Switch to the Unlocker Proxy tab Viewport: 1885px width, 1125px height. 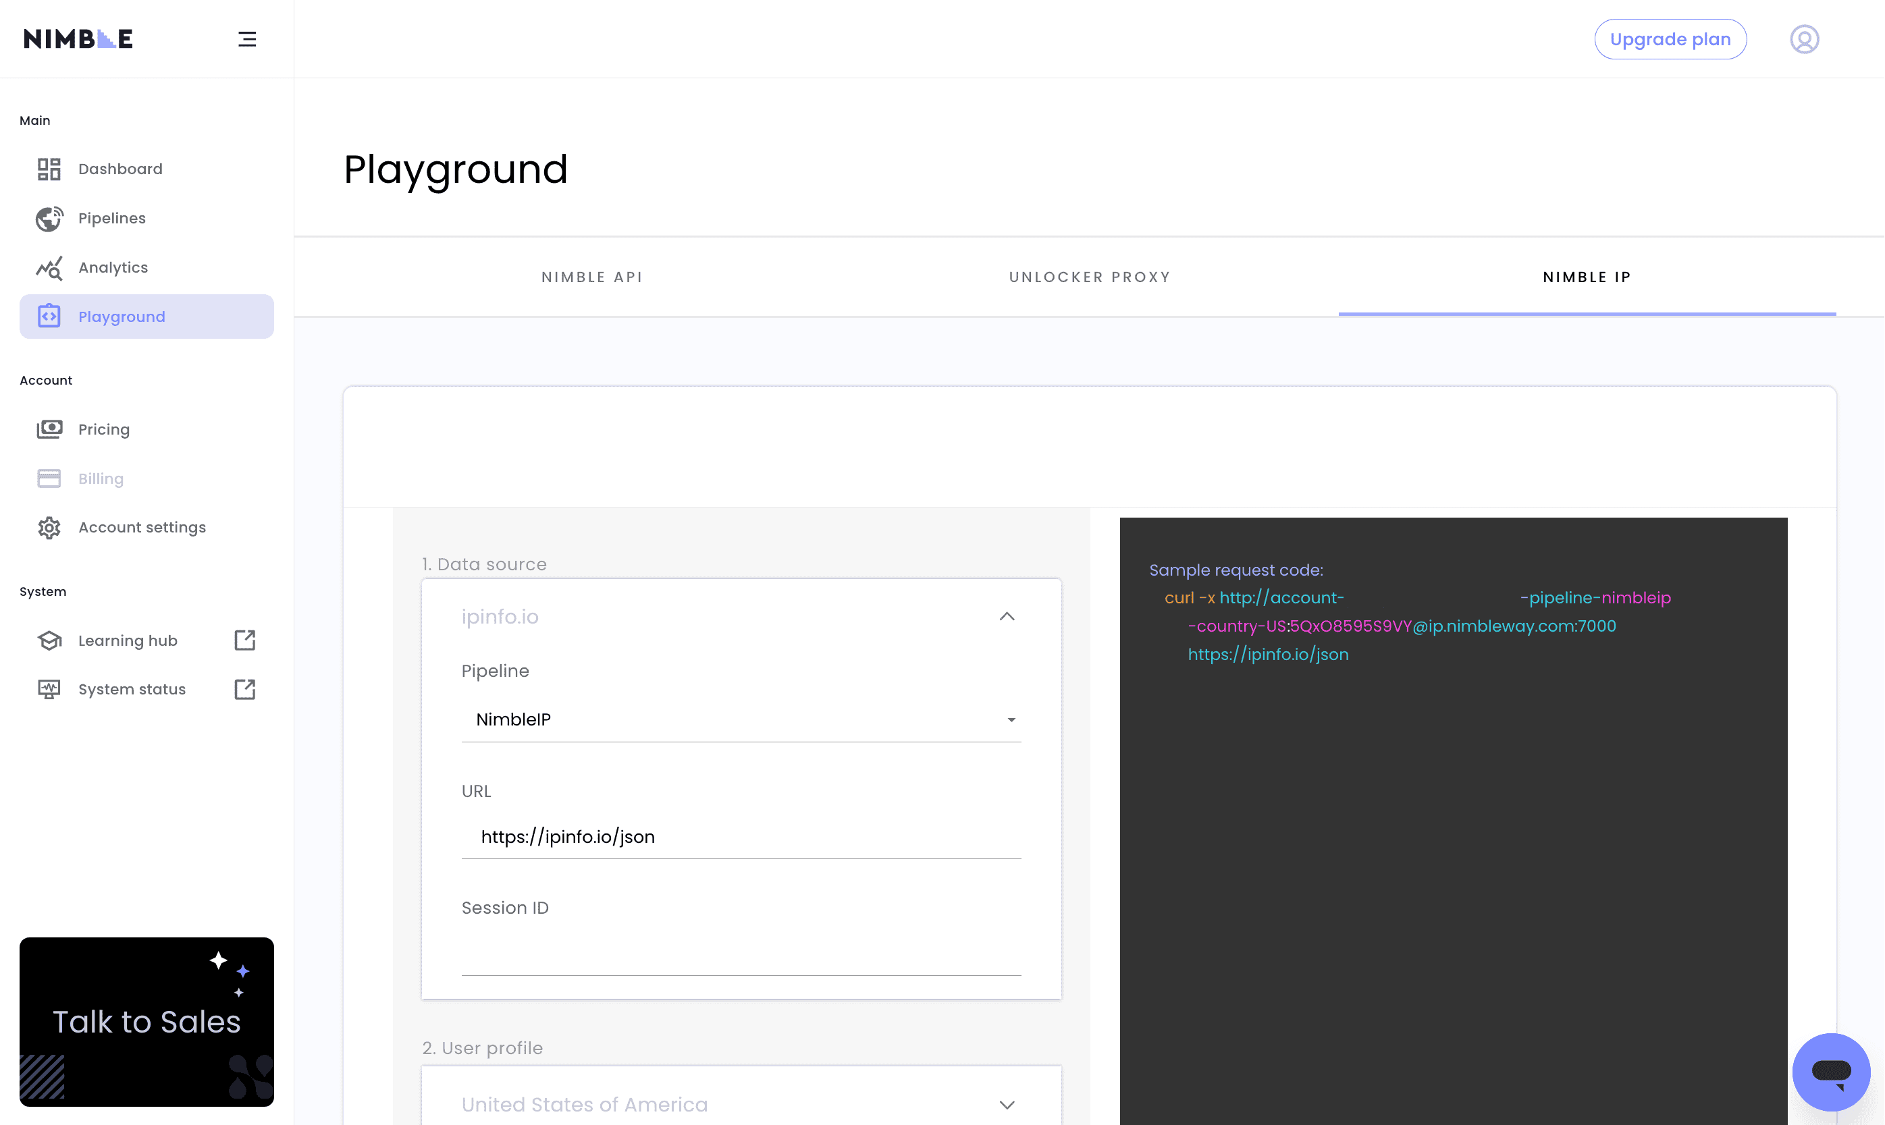(1090, 277)
